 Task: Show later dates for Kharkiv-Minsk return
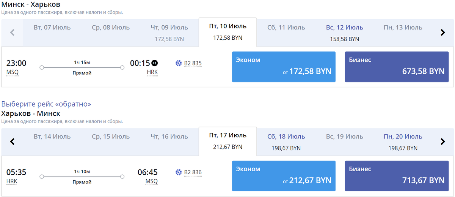pos(442,142)
